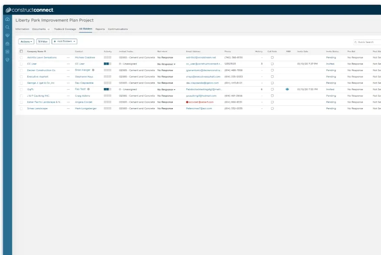
Task: Open the Add Bidders dropdown
Action: tap(64, 42)
